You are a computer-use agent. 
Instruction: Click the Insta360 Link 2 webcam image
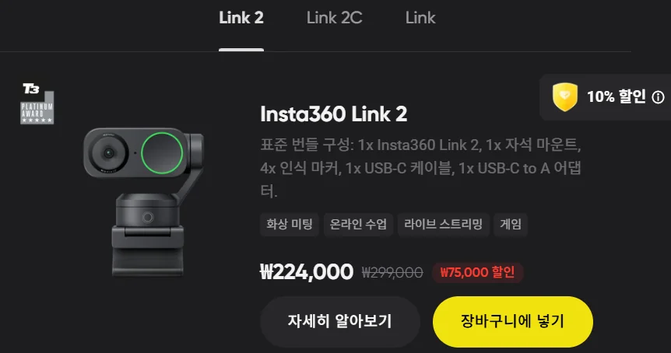(144, 201)
